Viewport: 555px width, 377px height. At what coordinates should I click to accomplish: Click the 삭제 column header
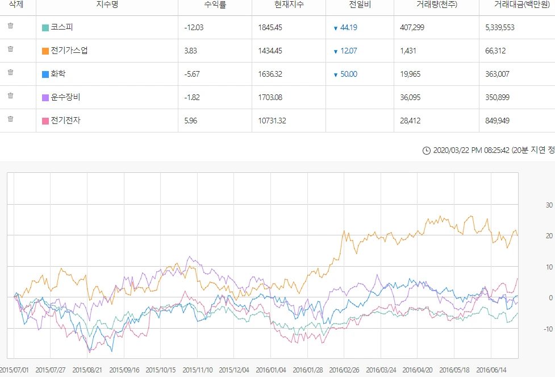click(x=16, y=4)
